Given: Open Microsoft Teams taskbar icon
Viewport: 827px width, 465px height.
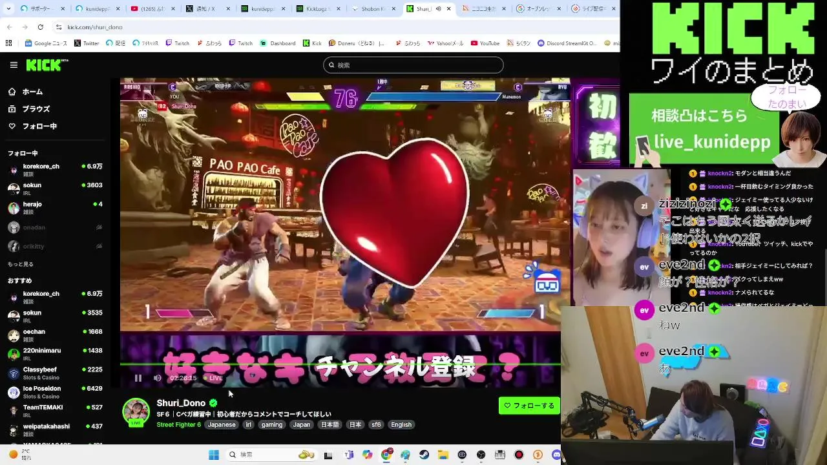Looking at the screenshot, I should 349,455.
